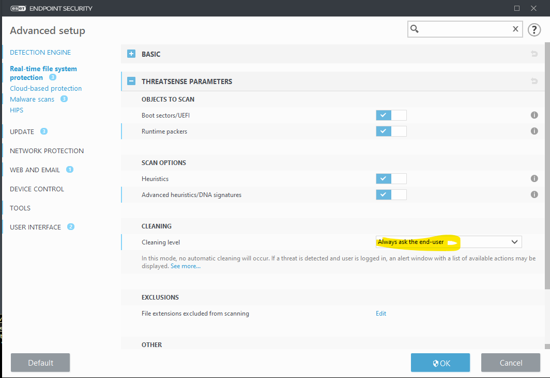Click the THREATSENSE PARAMETERS section title
The width and height of the screenshot is (550, 378).
[187, 81]
